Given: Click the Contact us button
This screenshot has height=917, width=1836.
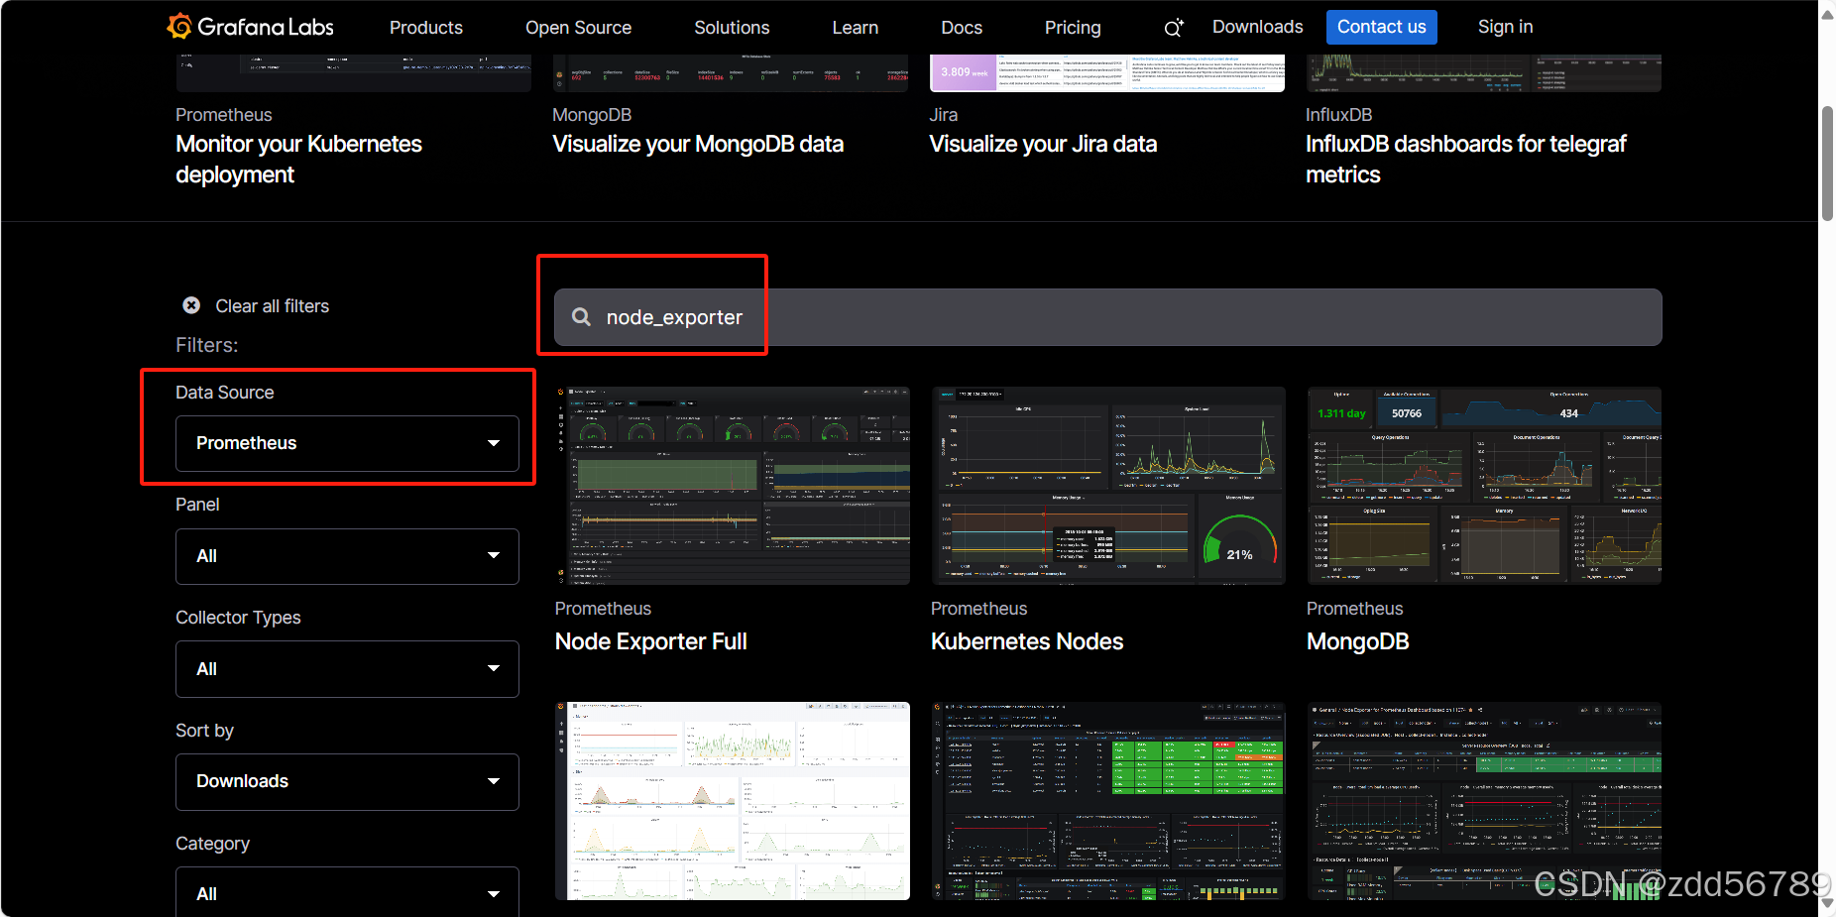Looking at the screenshot, I should click(x=1381, y=27).
